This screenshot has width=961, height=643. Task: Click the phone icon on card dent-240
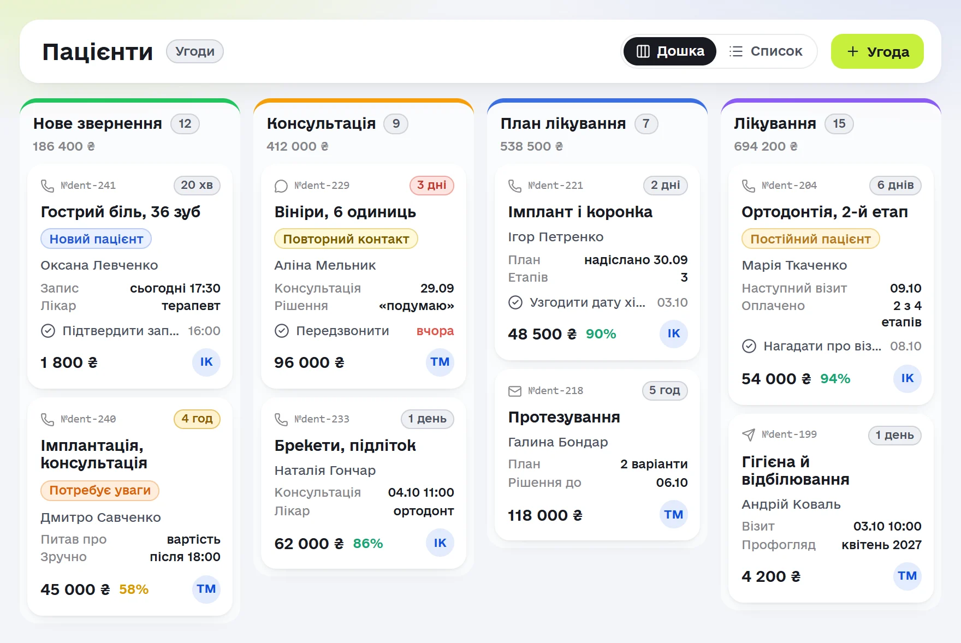48,419
